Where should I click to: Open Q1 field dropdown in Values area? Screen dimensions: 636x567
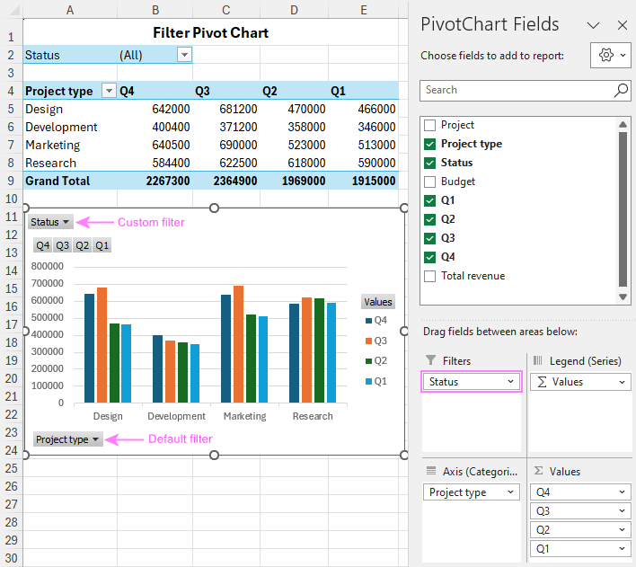(x=622, y=549)
